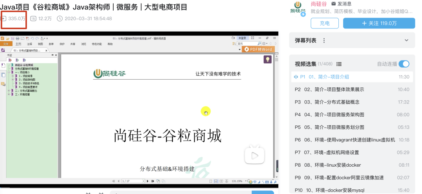Play P3 03、简介-分布式基础概念
The height and width of the screenshot is (194, 422).
pyautogui.click(x=352, y=102)
